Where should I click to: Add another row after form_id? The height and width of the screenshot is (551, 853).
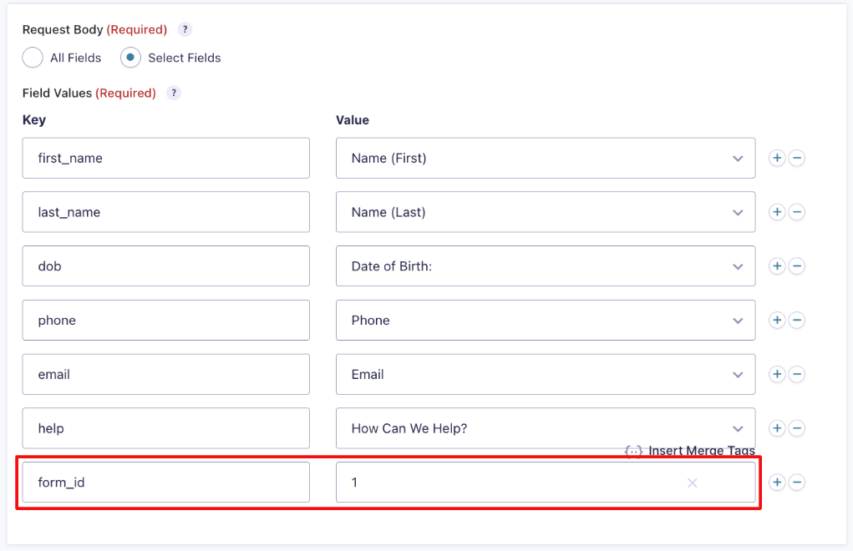click(x=776, y=482)
